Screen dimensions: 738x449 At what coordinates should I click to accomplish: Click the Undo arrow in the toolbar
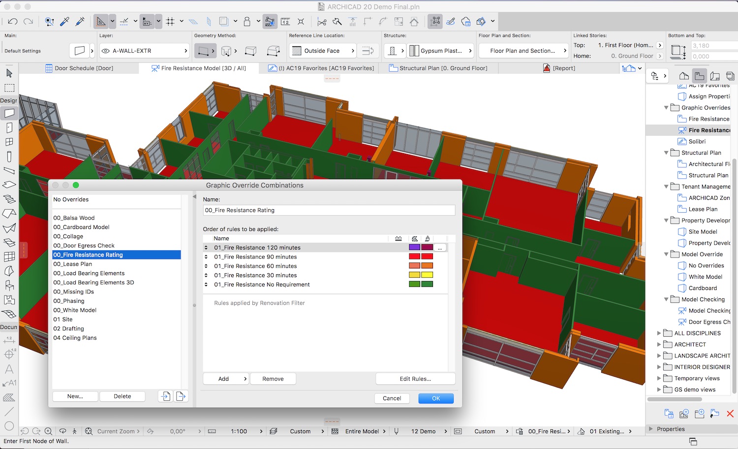pyautogui.click(x=13, y=22)
